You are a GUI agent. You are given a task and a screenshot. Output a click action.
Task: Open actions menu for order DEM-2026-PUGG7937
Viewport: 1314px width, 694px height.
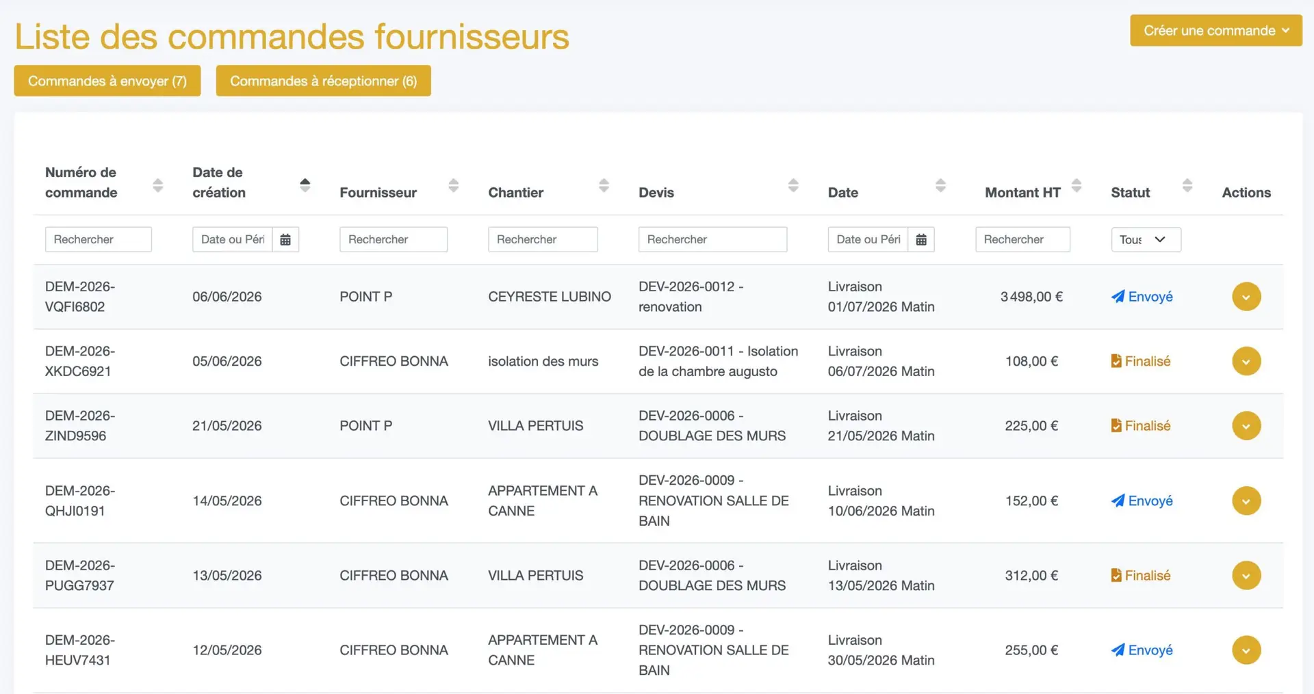[1246, 575]
